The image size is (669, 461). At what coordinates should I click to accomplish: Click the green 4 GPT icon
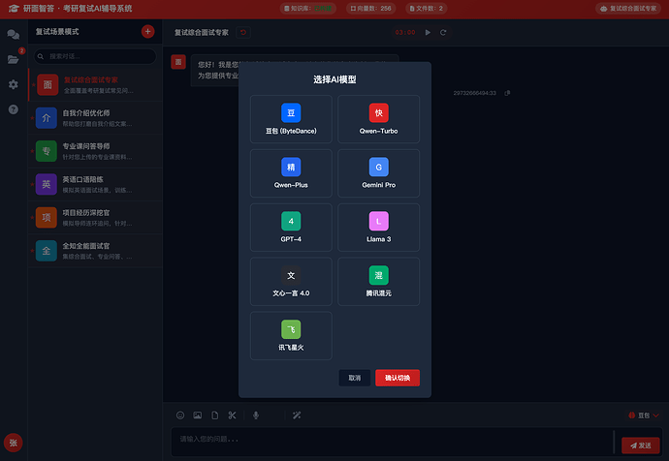click(x=291, y=221)
